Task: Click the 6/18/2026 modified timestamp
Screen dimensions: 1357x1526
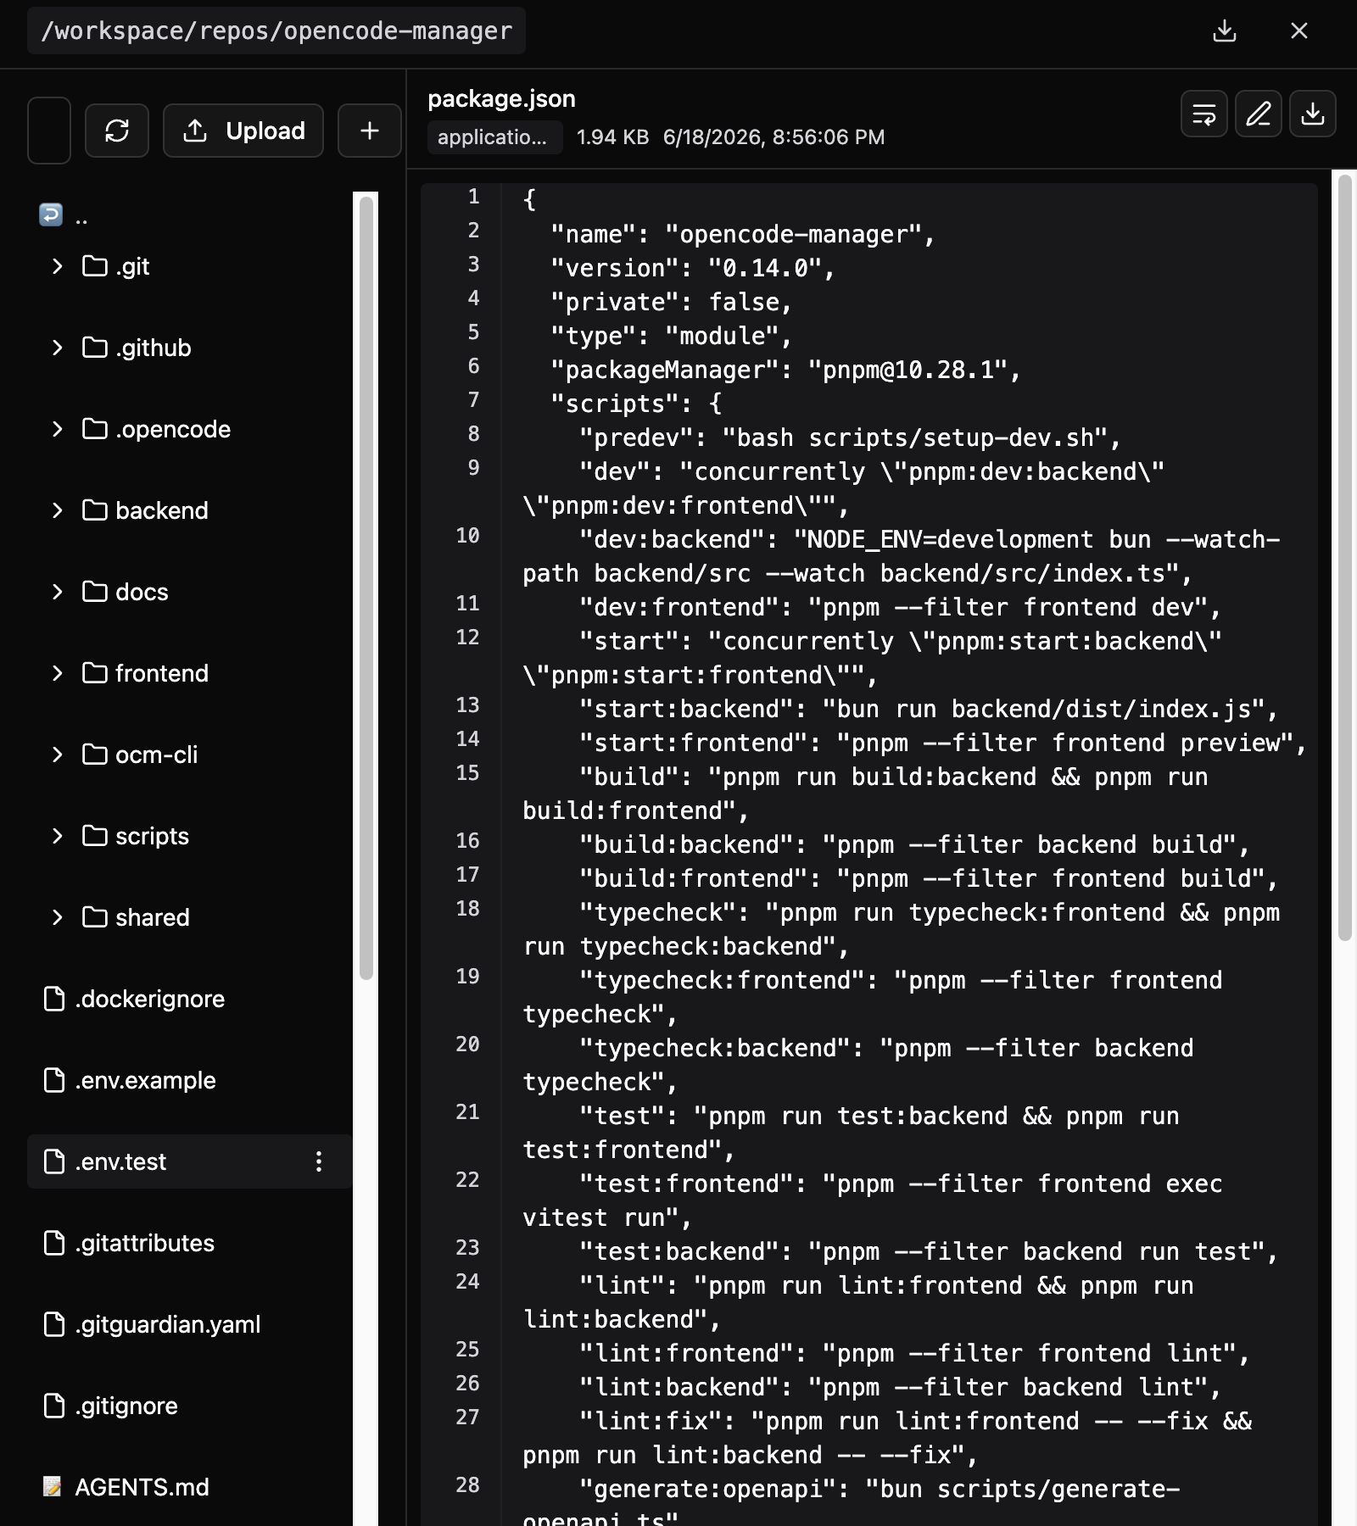Action: [x=773, y=137]
